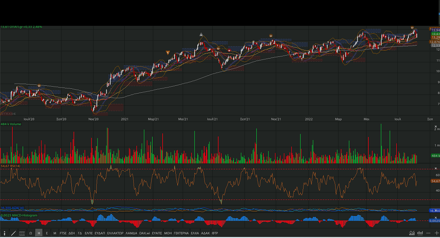The height and width of the screenshot is (238, 440).
Task: Close the RSI(14) panel
Action: [x=436, y=168]
